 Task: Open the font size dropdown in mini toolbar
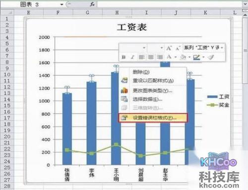pos(162,48)
